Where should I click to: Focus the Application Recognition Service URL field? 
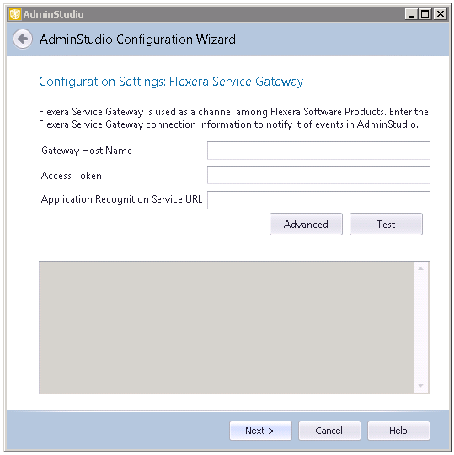[x=318, y=200]
